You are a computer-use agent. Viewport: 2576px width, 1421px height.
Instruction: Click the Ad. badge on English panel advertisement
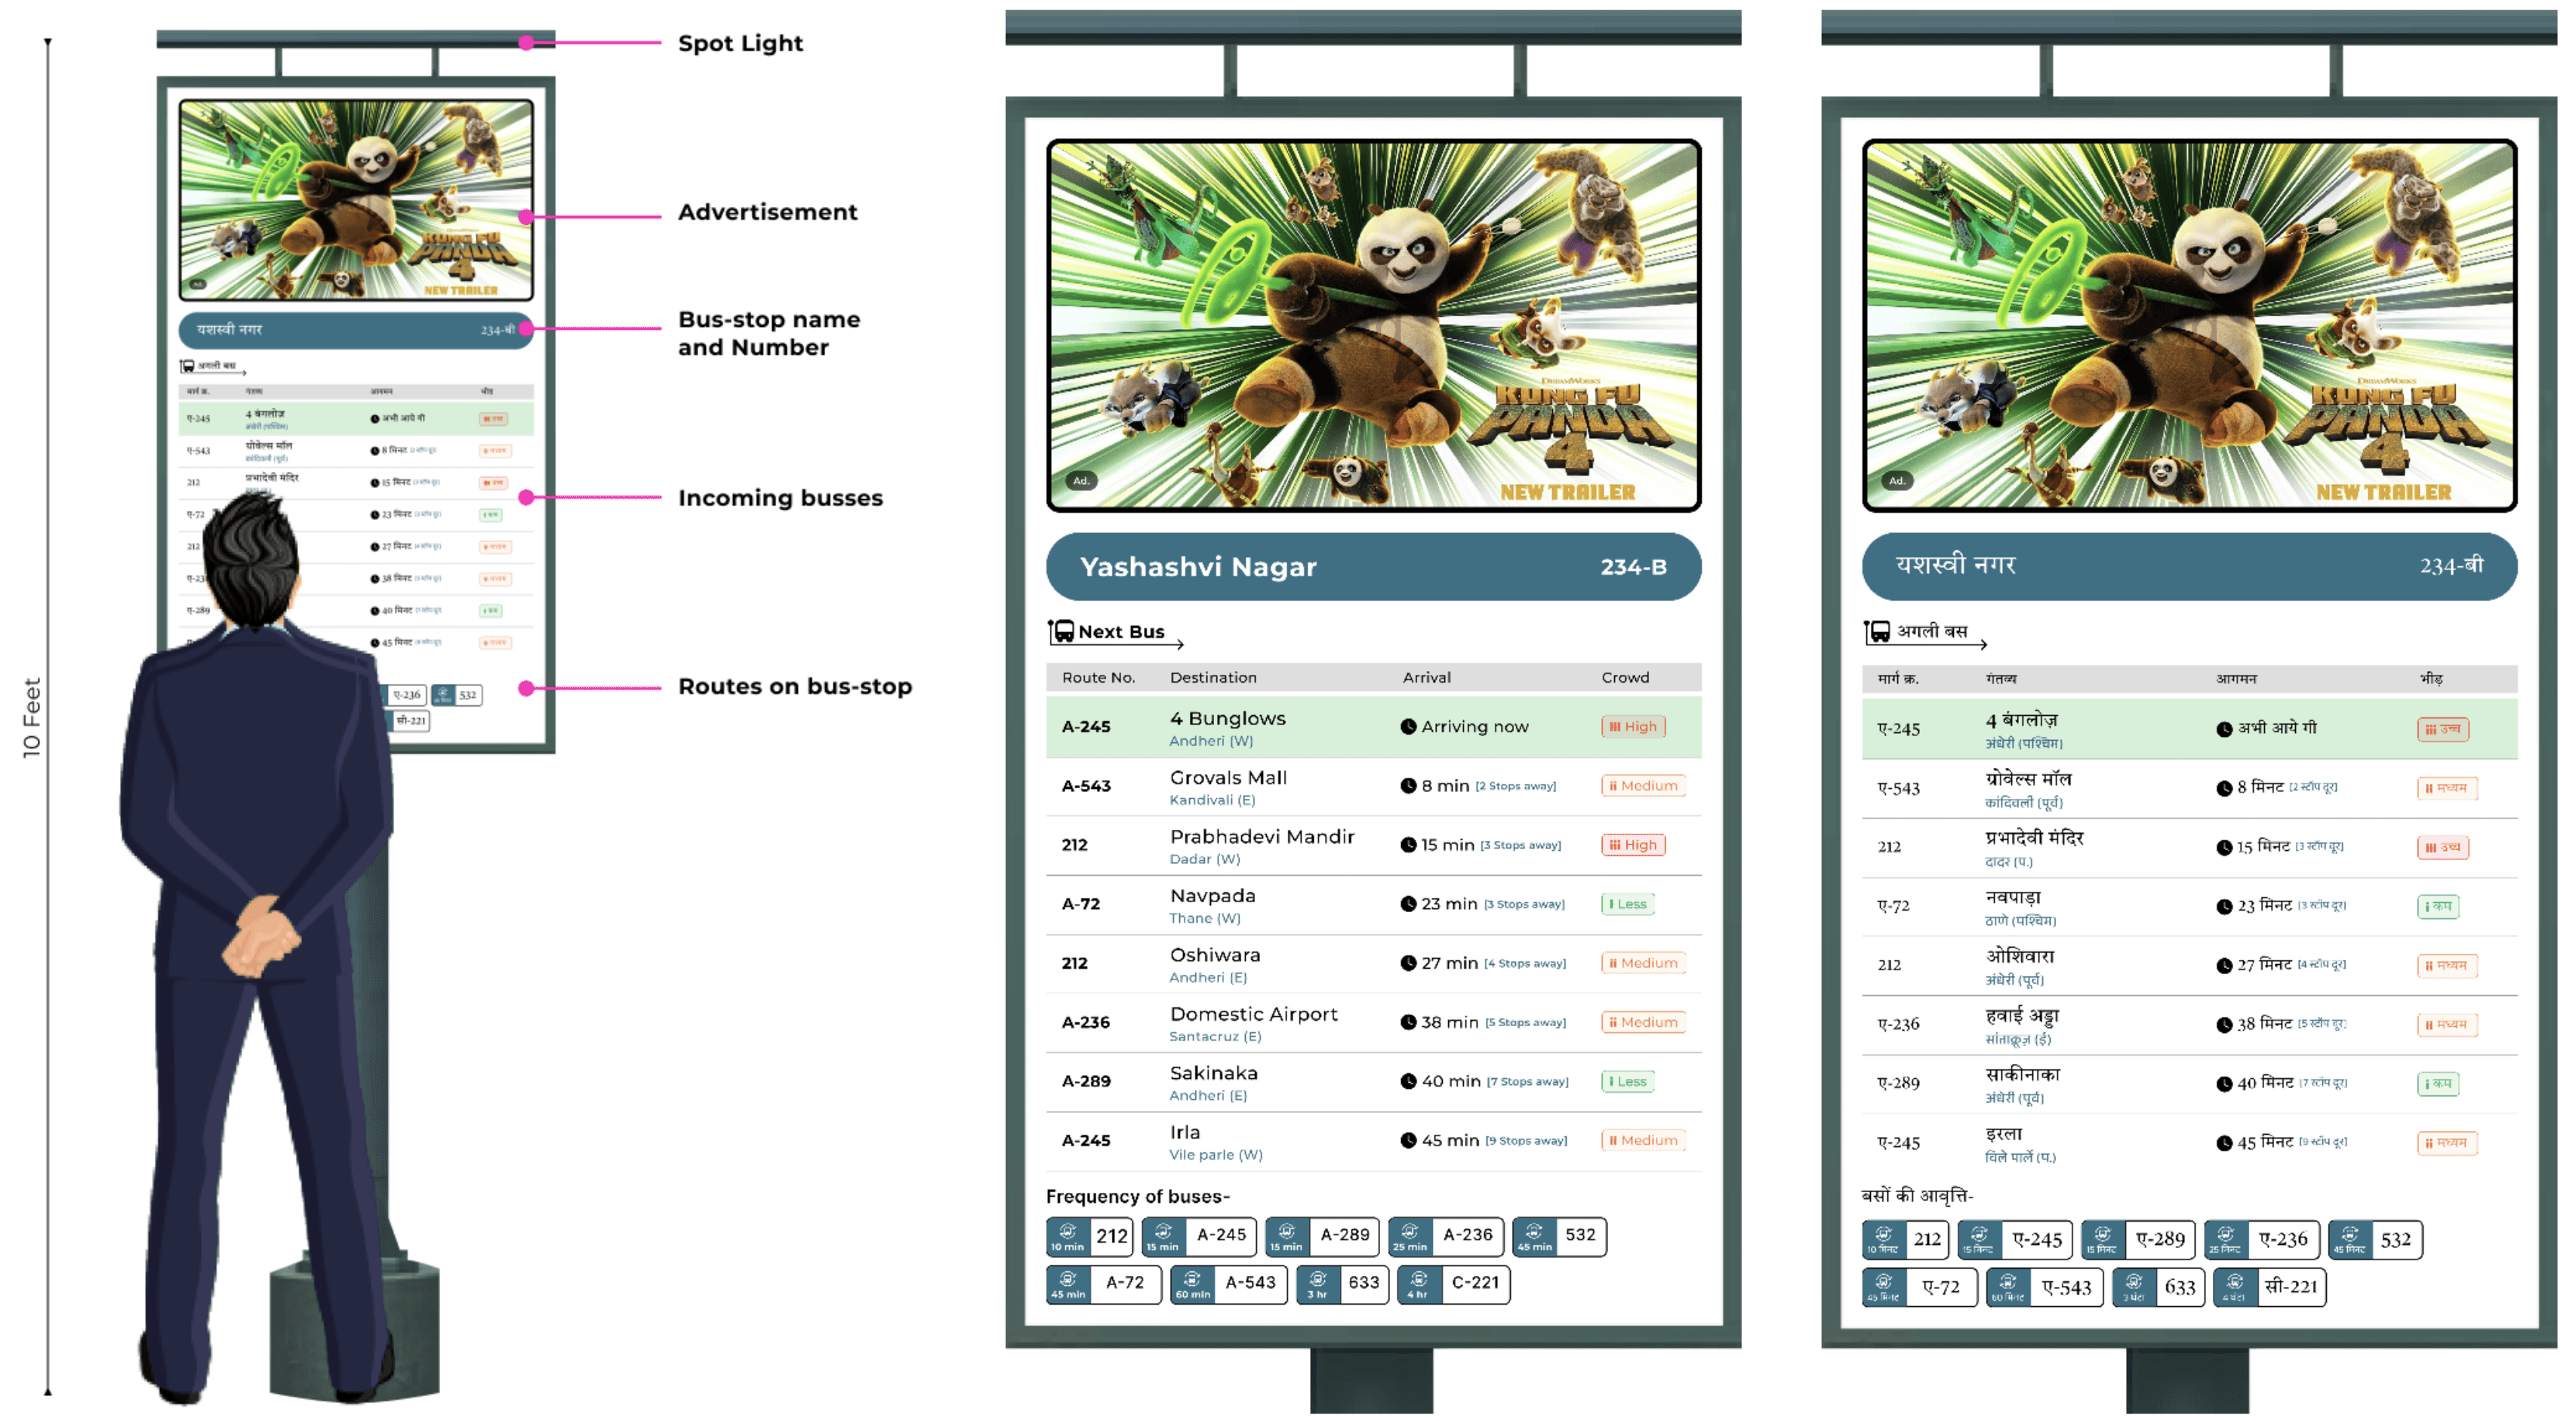(1081, 481)
